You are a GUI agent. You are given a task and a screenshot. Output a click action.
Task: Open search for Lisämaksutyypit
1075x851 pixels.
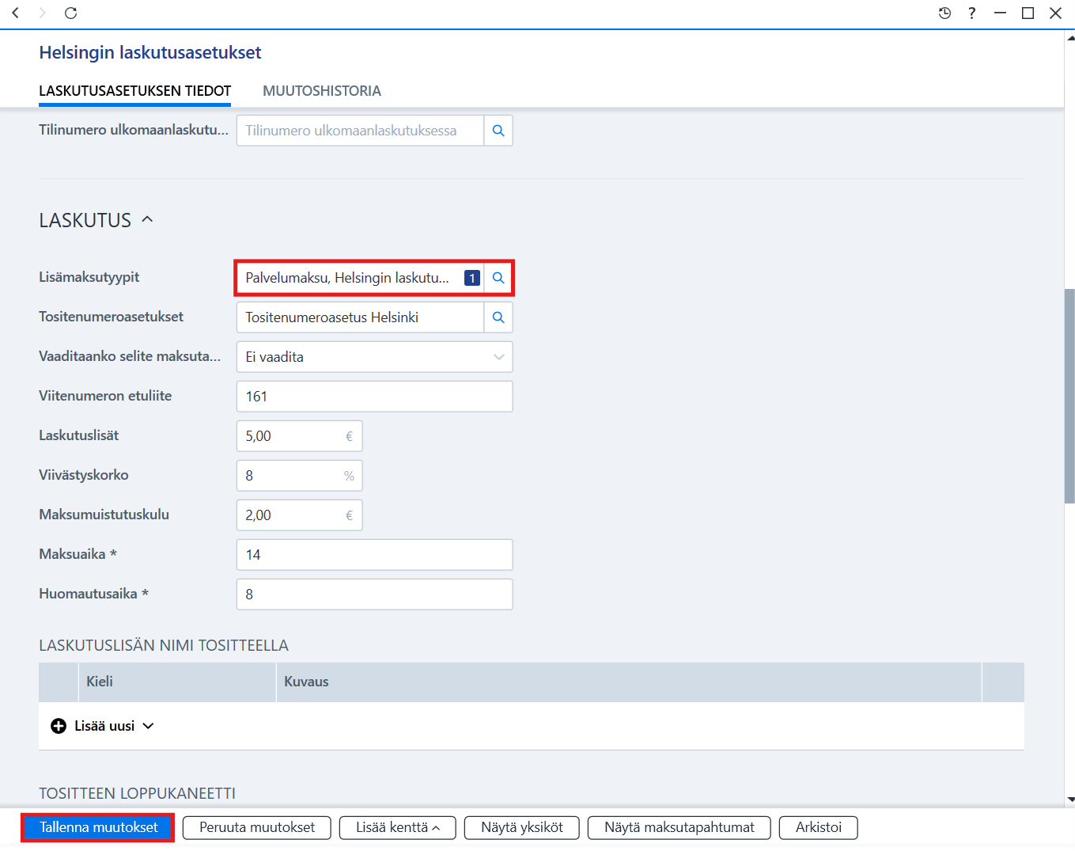pyautogui.click(x=498, y=278)
